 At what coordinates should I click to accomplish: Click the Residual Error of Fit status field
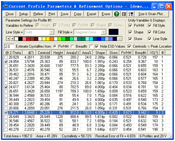point(115,136)
